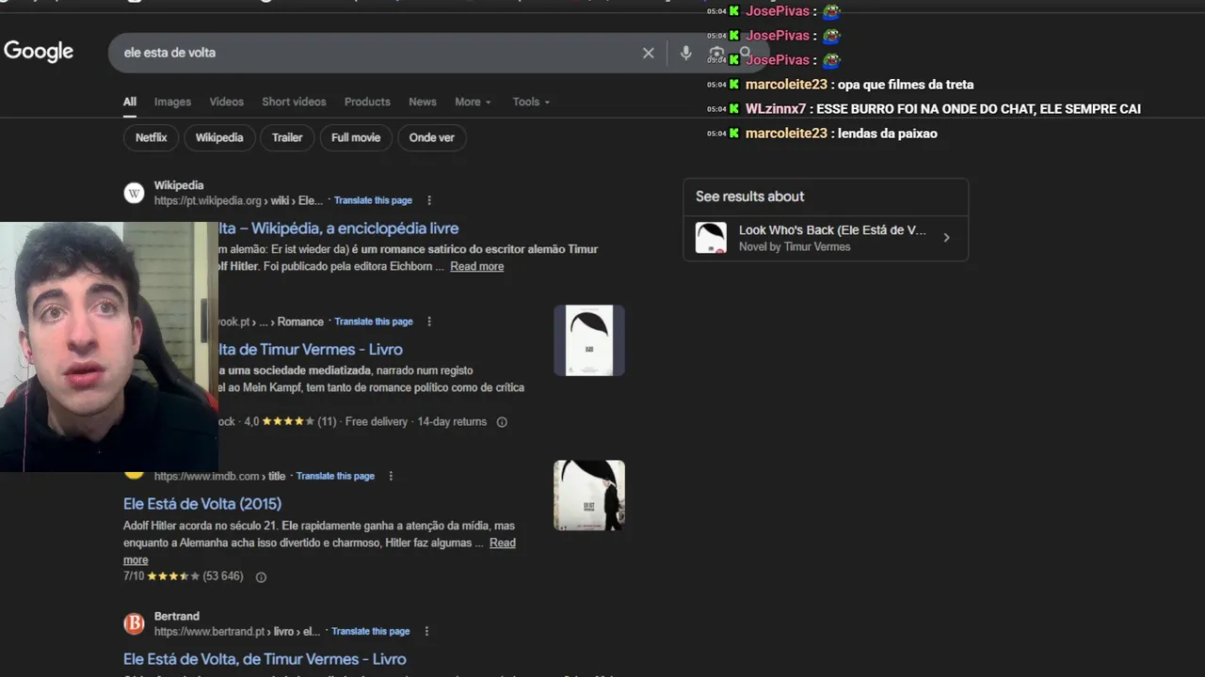Click the 'See results about' heading
Screen dimensions: 1205x677
pyautogui.click(x=750, y=197)
